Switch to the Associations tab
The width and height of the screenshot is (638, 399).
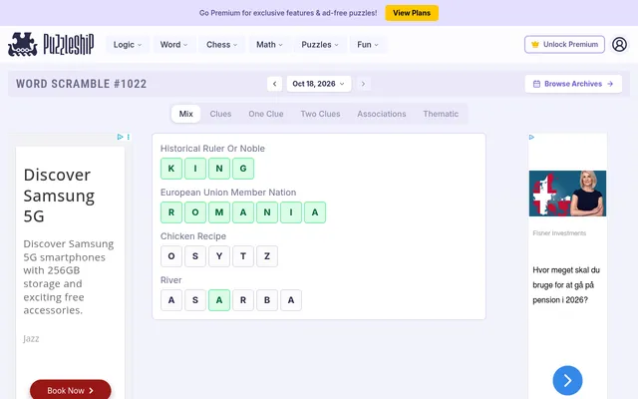[x=382, y=114]
